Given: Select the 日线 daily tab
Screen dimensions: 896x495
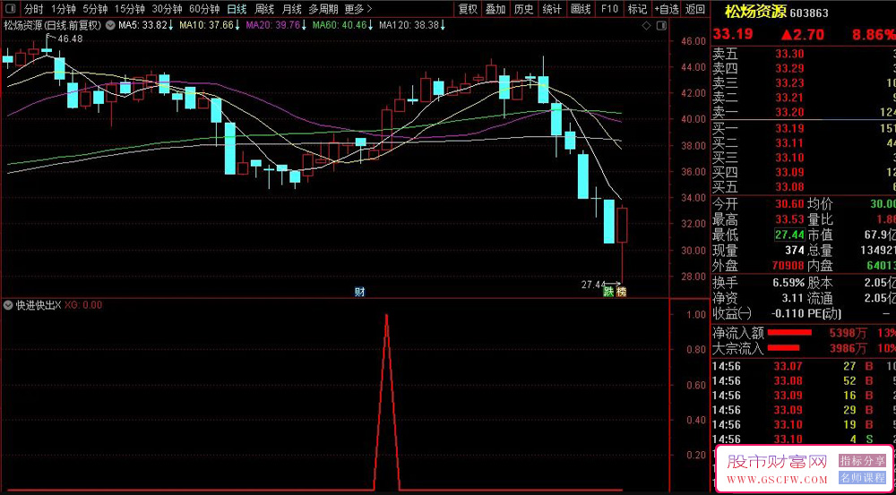Looking at the screenshot, I should 237,9.
